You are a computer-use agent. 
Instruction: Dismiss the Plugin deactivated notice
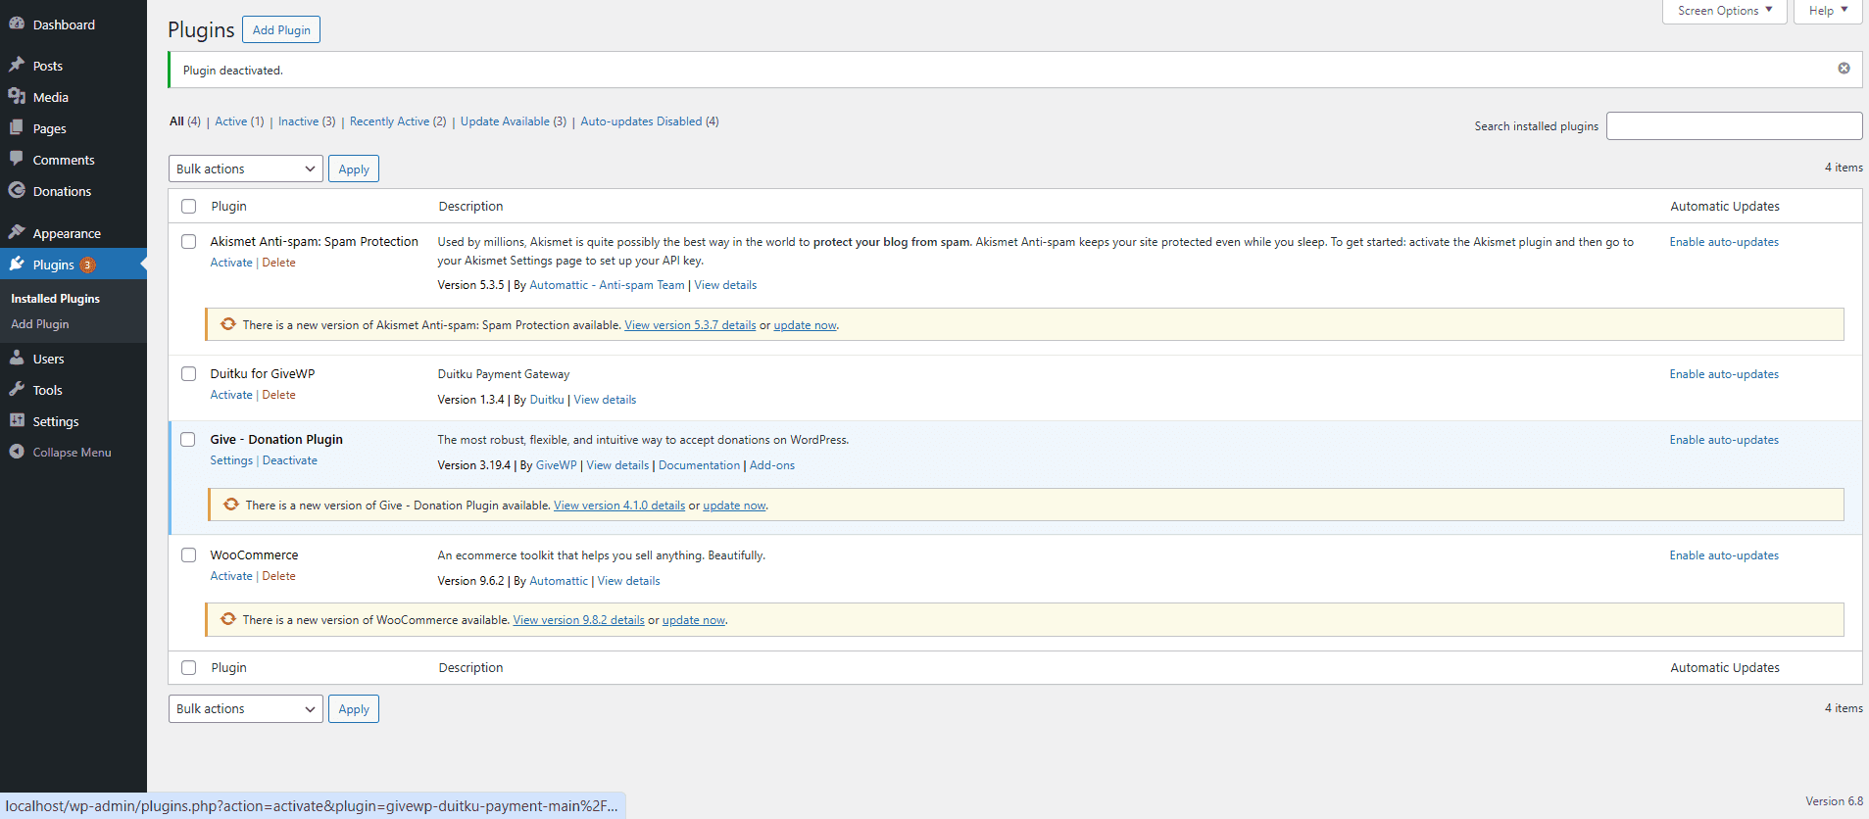tap(1844, 69)
